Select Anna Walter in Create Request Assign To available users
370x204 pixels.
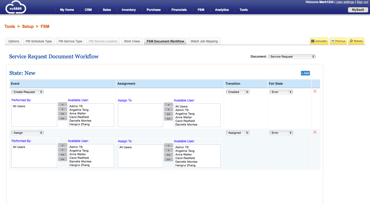coord(184,117)
